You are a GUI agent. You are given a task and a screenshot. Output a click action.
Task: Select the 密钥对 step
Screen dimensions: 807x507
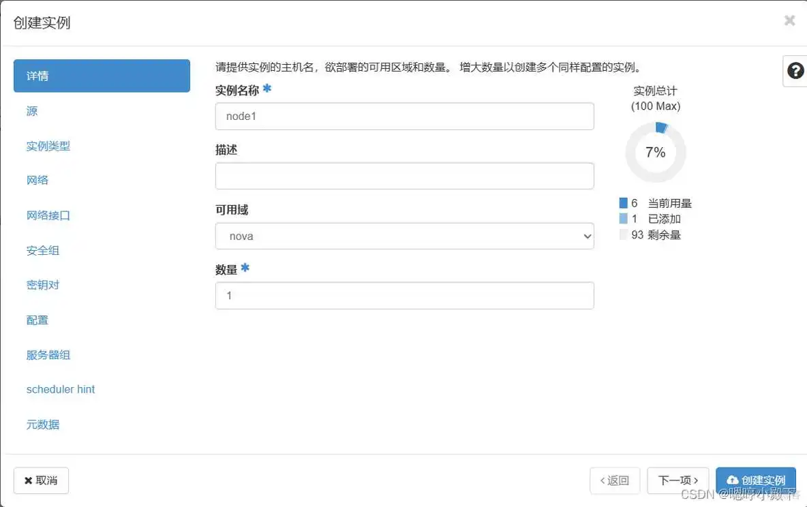pos(42,285)
